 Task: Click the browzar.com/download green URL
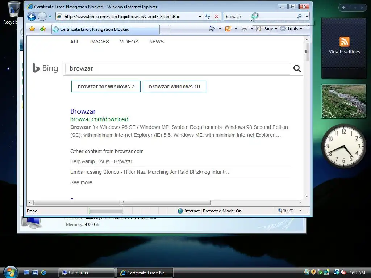coord(99,119)
